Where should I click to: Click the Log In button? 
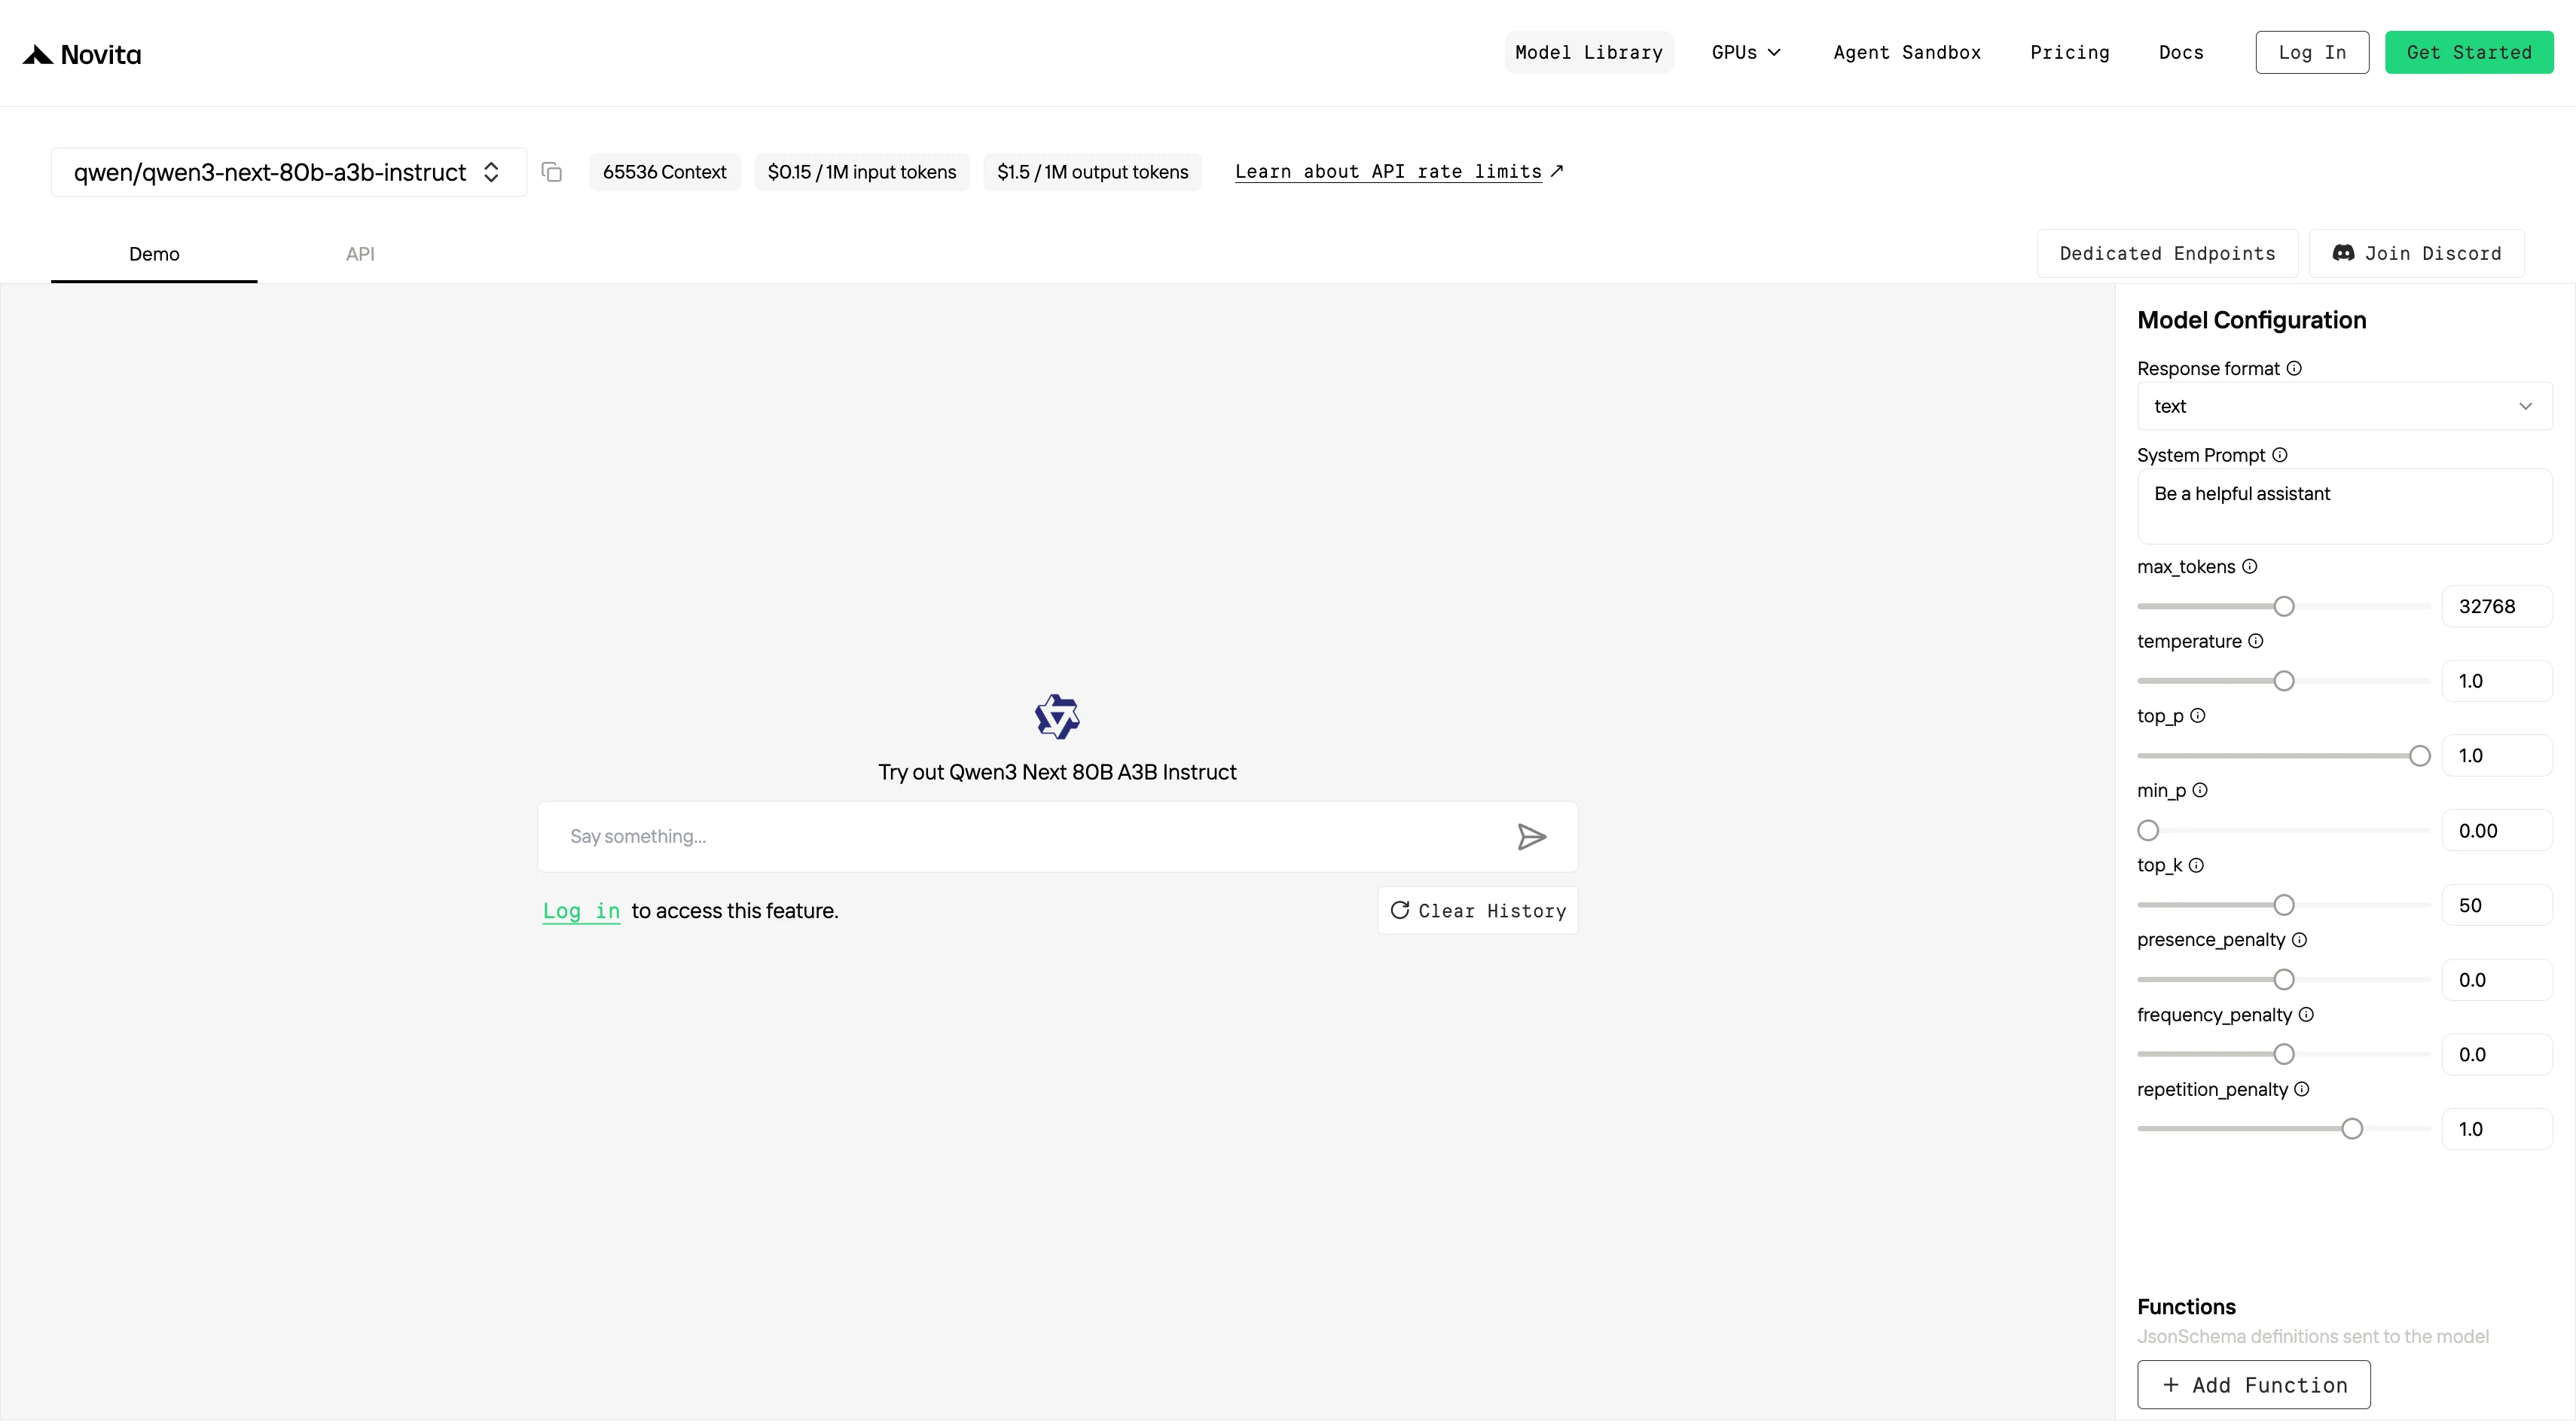[2312, 52]
